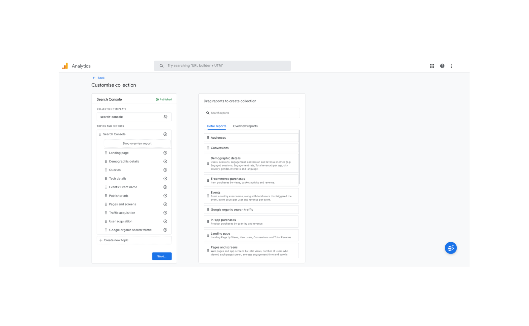Image resolution: width=529 pixels, height=326 pixels.
Task: Select the Landing page report card on right
Action: [251, 235]
